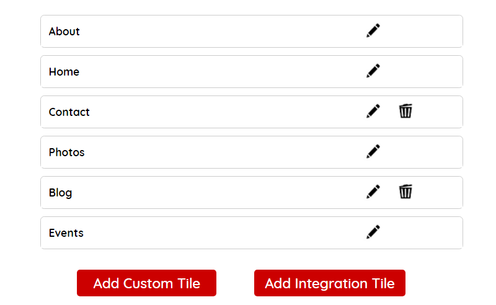
Task: Select the Home tile row box
Action: 252,72
